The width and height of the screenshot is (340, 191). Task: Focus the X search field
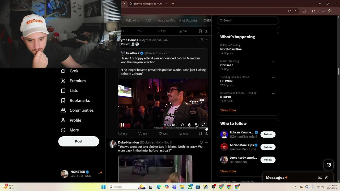tap(248, 20)
